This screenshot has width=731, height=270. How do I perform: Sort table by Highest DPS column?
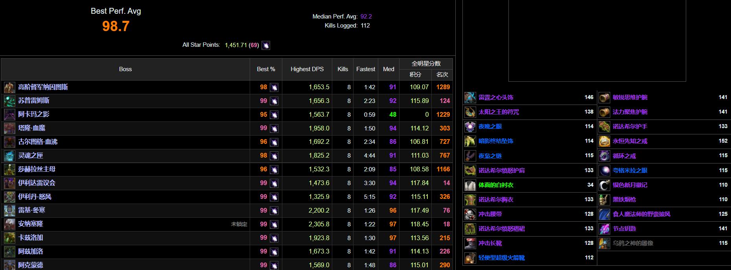[x=307, y=69]
